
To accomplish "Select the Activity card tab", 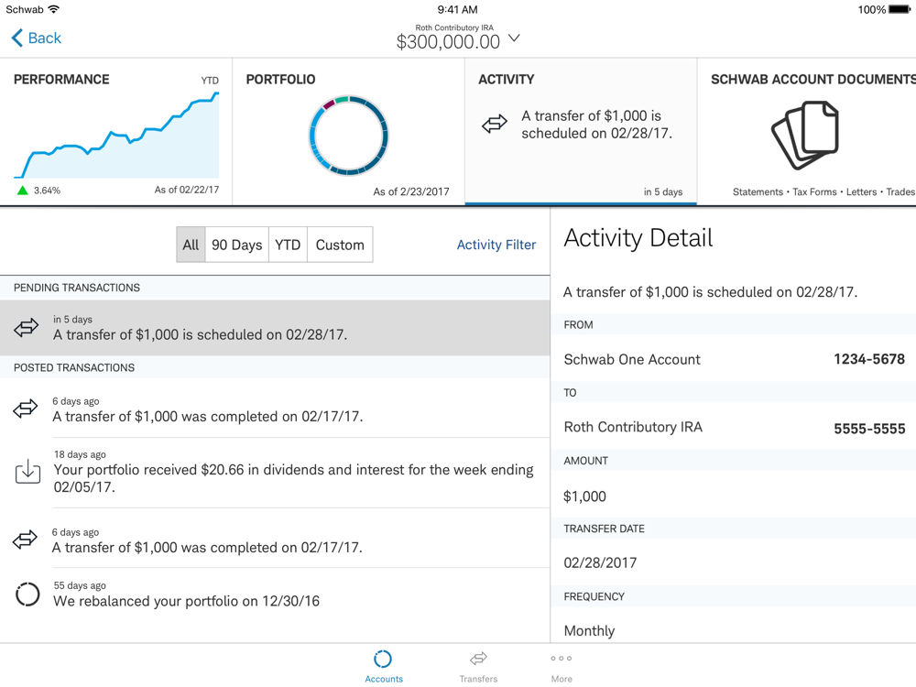I will coord(581,131).
